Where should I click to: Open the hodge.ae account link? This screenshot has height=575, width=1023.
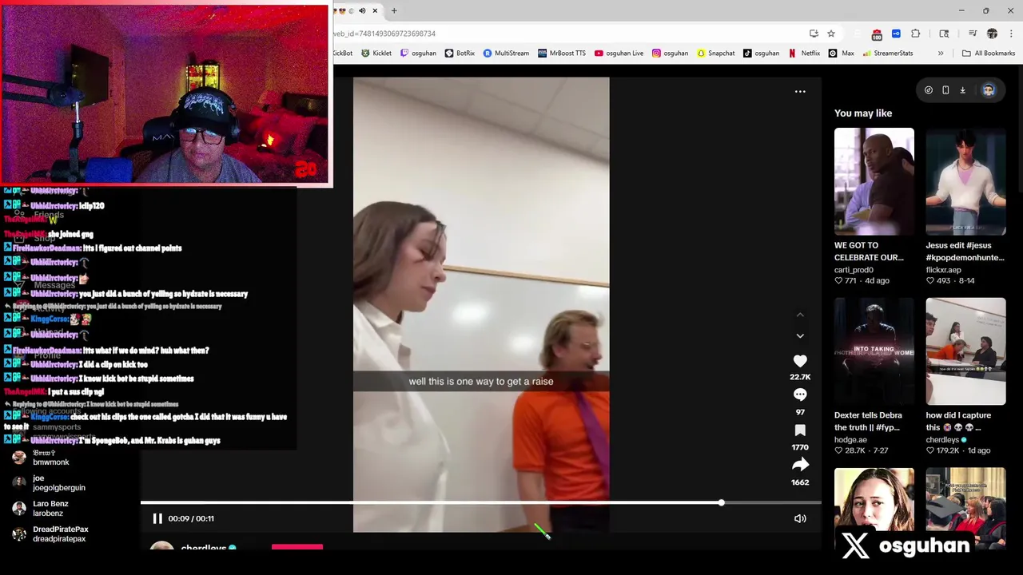point(850,440)
